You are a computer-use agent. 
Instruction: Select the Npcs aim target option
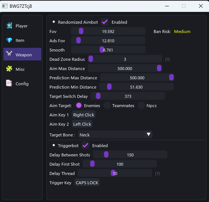pos(141,106)
